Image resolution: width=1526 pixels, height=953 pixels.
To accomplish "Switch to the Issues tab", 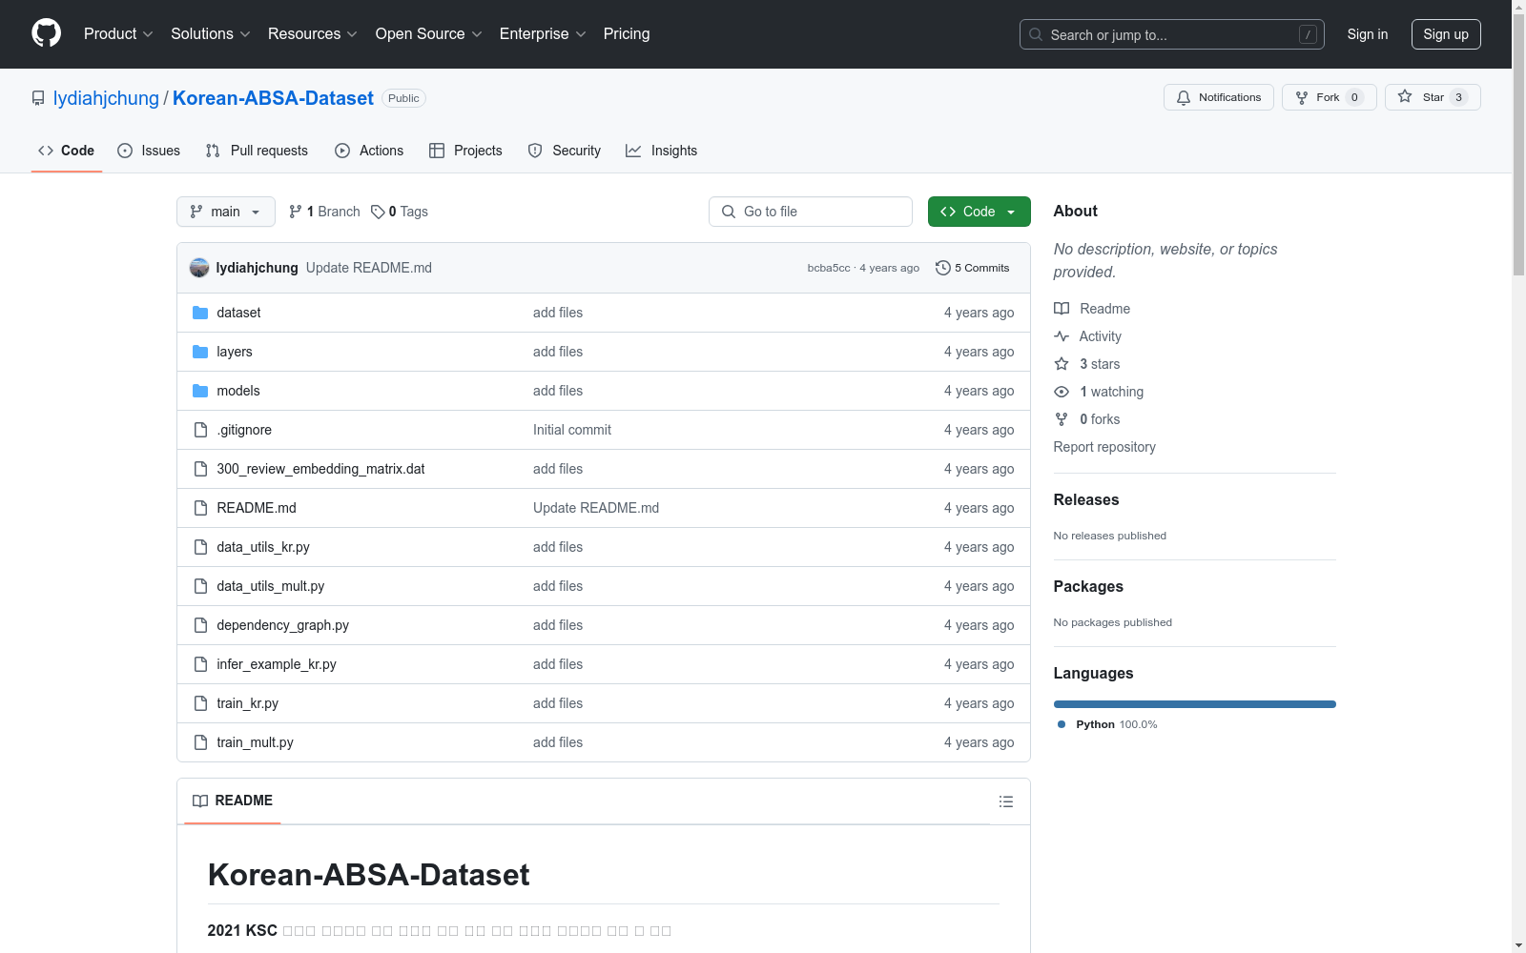I will [149, 151].
